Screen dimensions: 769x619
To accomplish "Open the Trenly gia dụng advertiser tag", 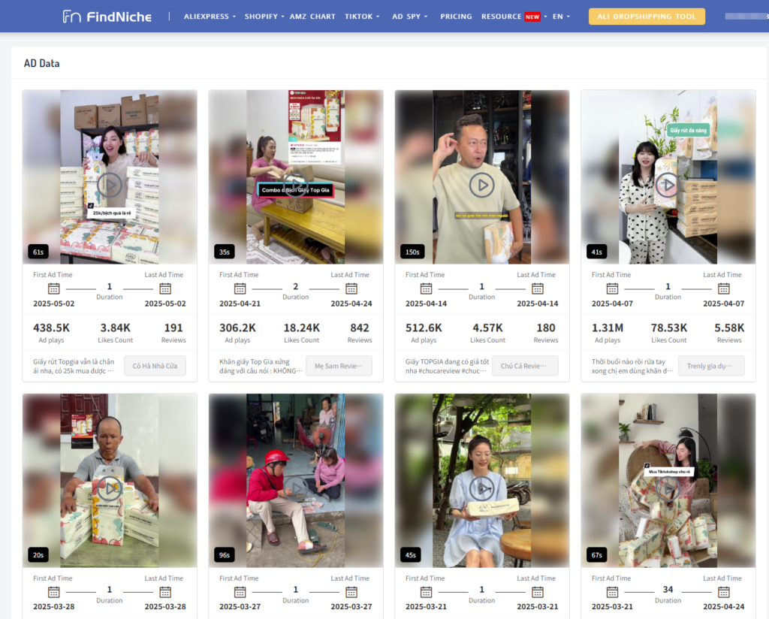I will [x=711, y=366].
